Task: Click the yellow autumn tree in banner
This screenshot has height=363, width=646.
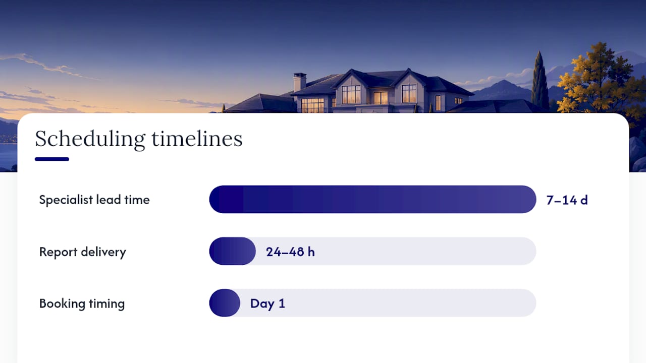Action: coord(597,79)
